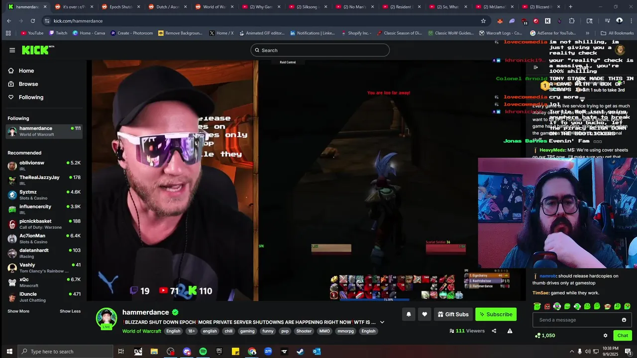This screenshot has width=637, height=358.
Task: Switch to the it's over : r/ browser tab
Action: (x=73, y=7)
